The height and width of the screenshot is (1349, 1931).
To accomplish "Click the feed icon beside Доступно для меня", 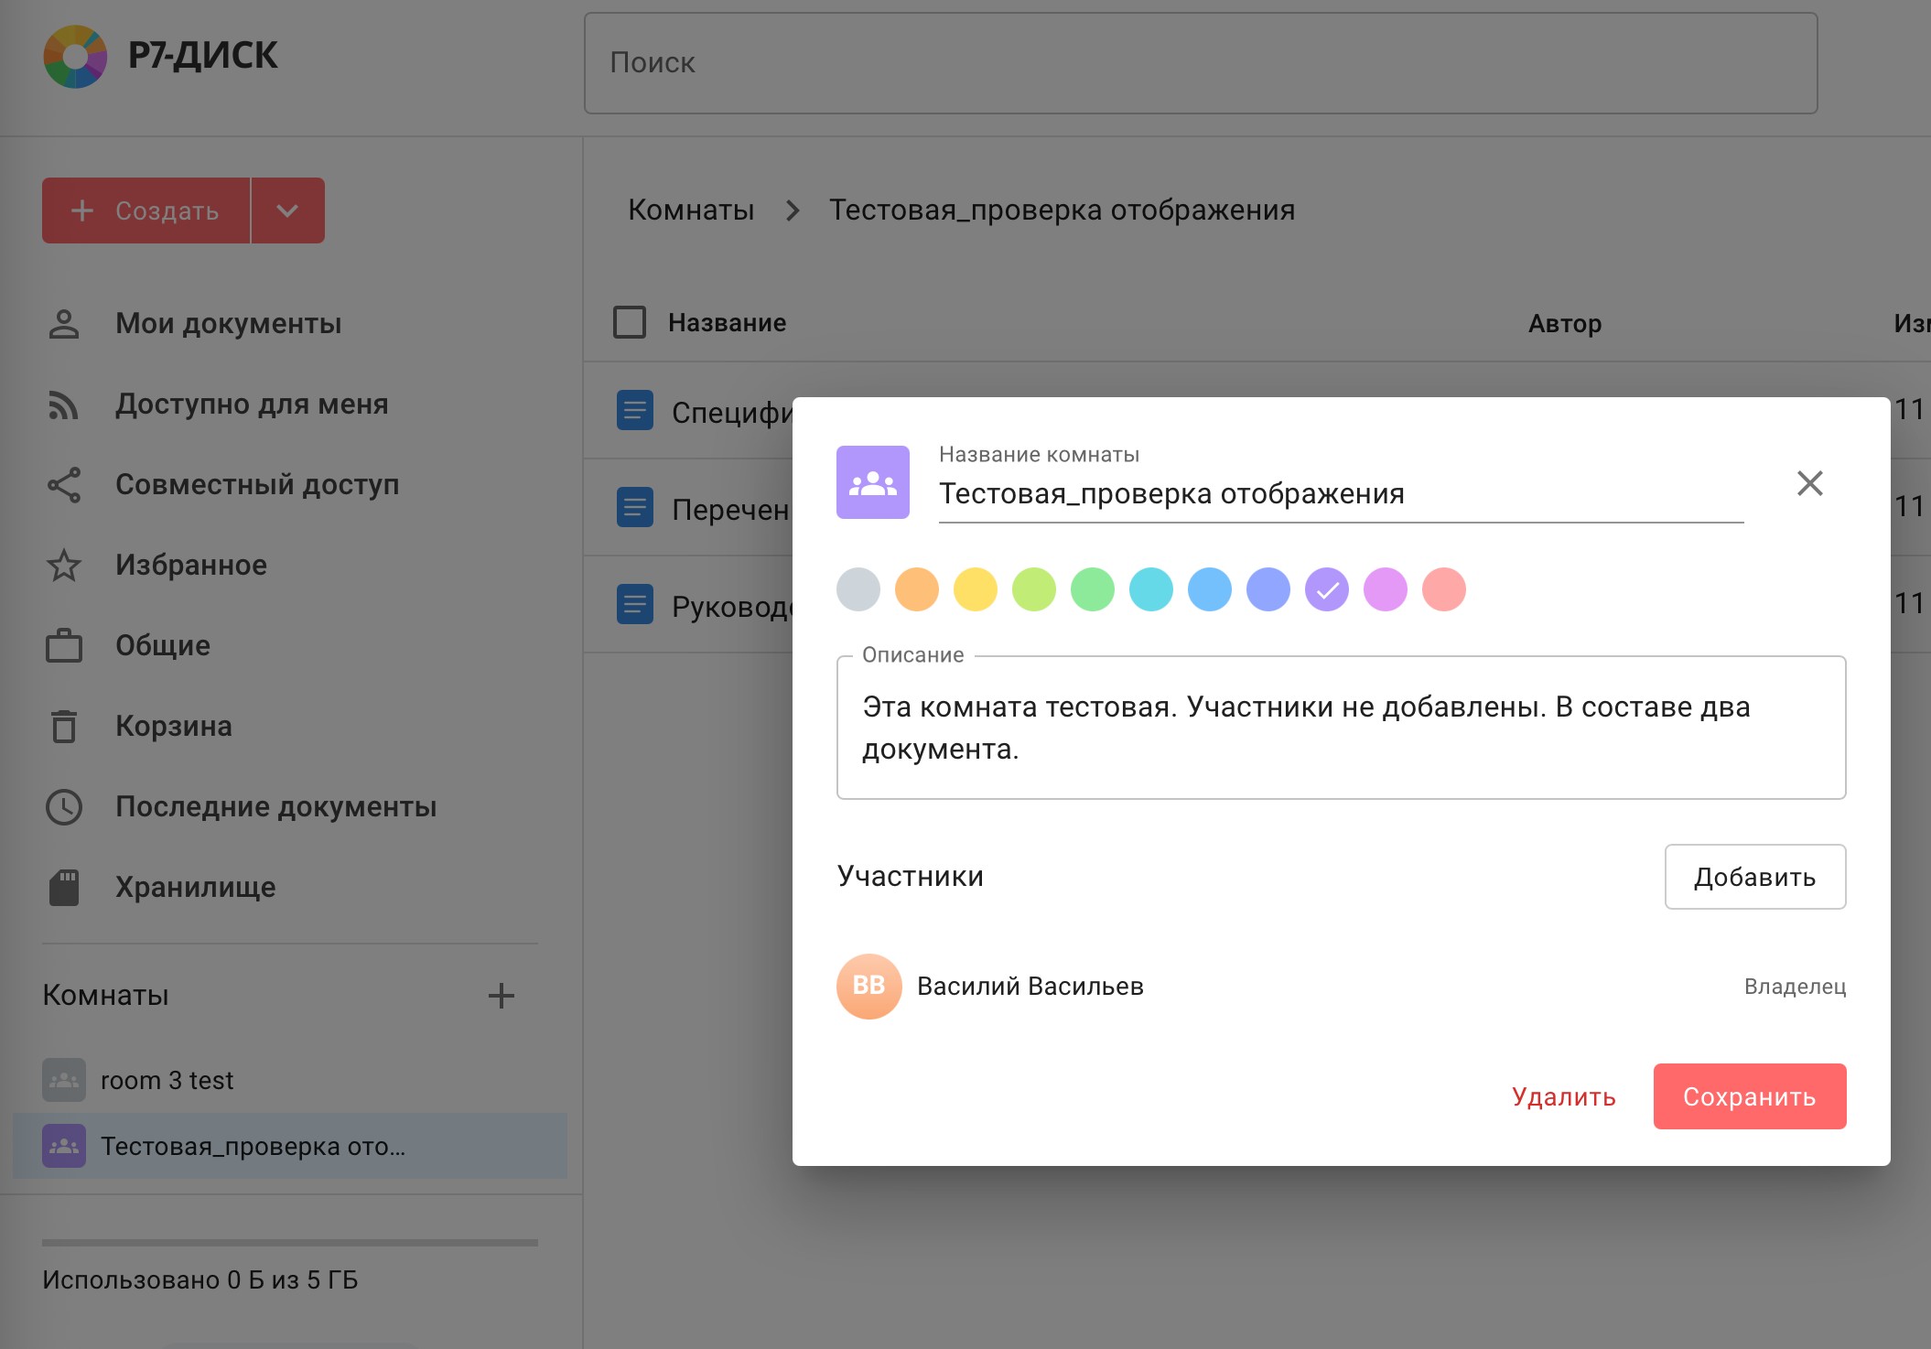I will (64, 405).
